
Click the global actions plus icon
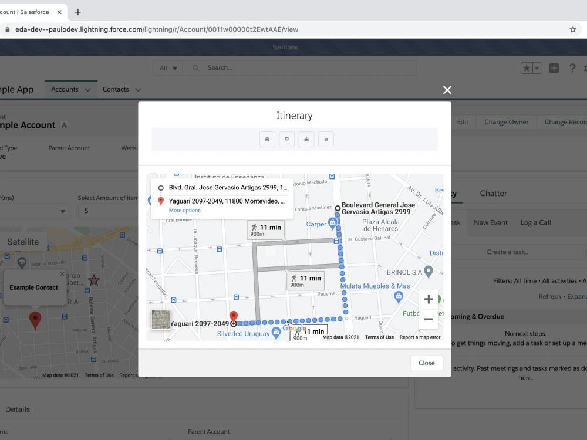(x=554, y=68)
